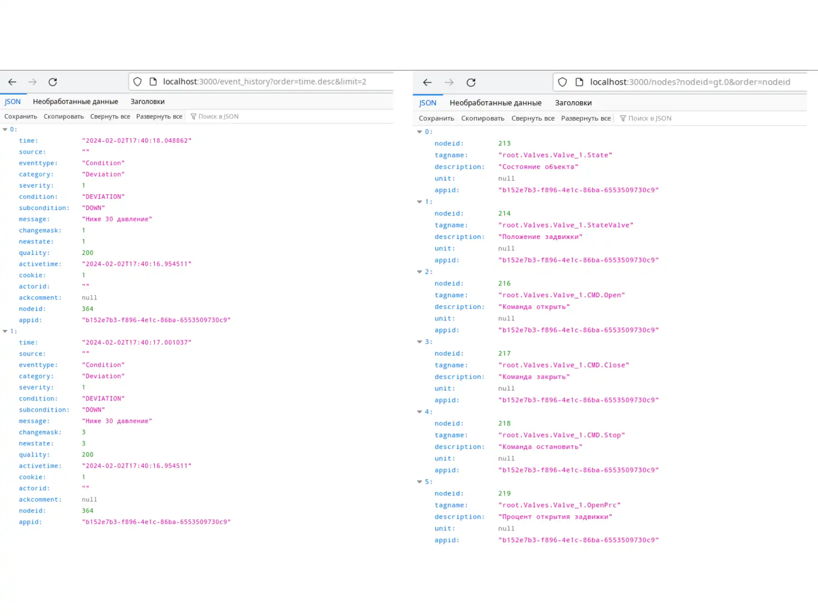The height and width of the screenshot is (616, 818).
Task: Collapse item 0 in event_history JSON
Action: (5, 129)
